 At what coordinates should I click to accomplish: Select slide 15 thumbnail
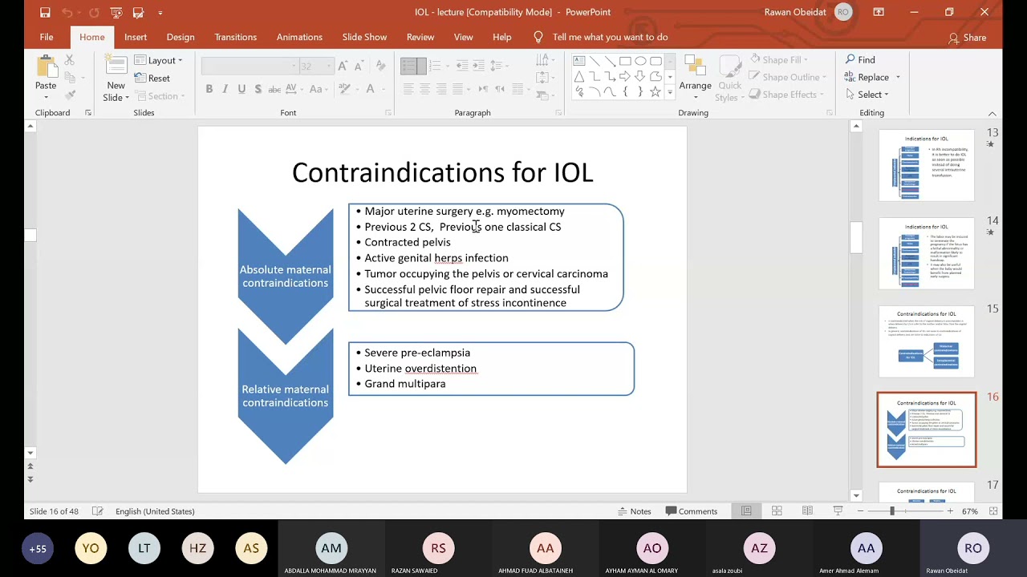point(927,341)
